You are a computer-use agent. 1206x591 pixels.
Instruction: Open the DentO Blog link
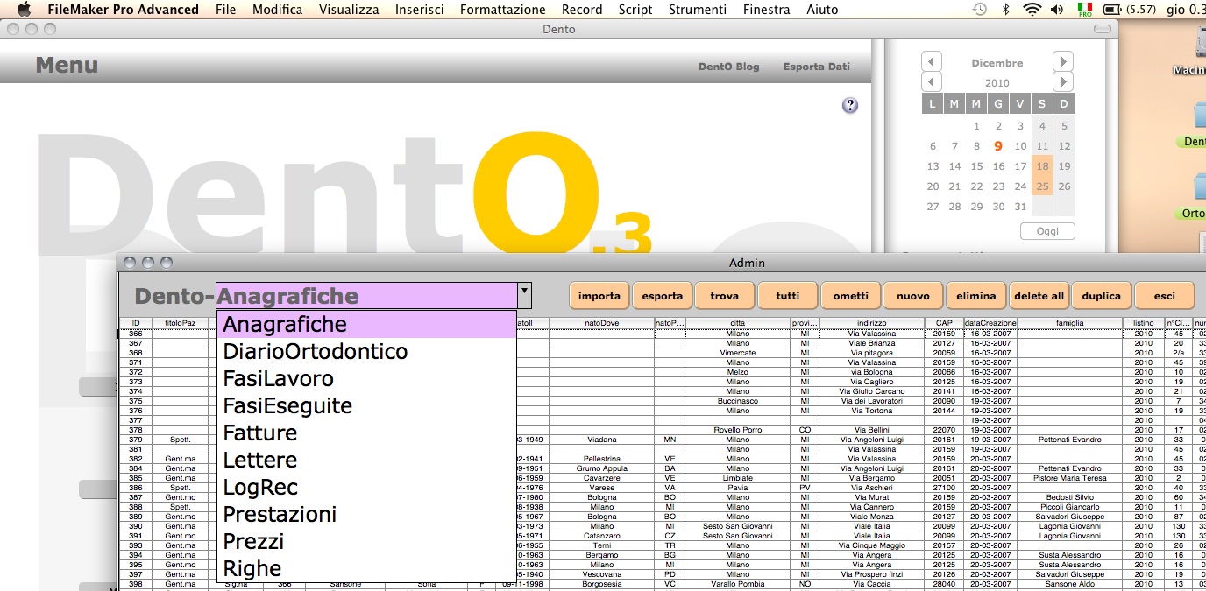[729, 67]
